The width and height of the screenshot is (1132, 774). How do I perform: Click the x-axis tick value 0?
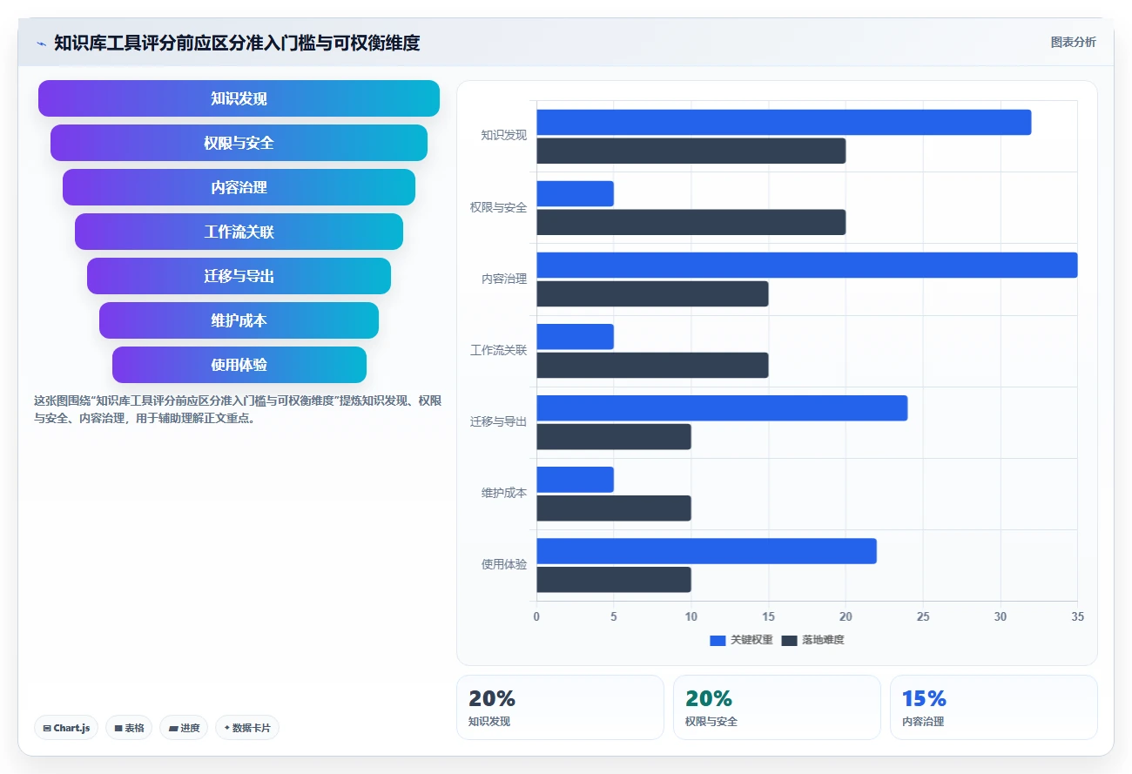(x=536, y=616)
